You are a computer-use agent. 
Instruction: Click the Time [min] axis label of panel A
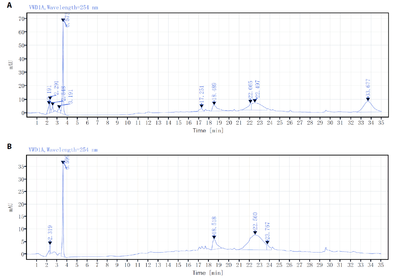coord(208,130)
